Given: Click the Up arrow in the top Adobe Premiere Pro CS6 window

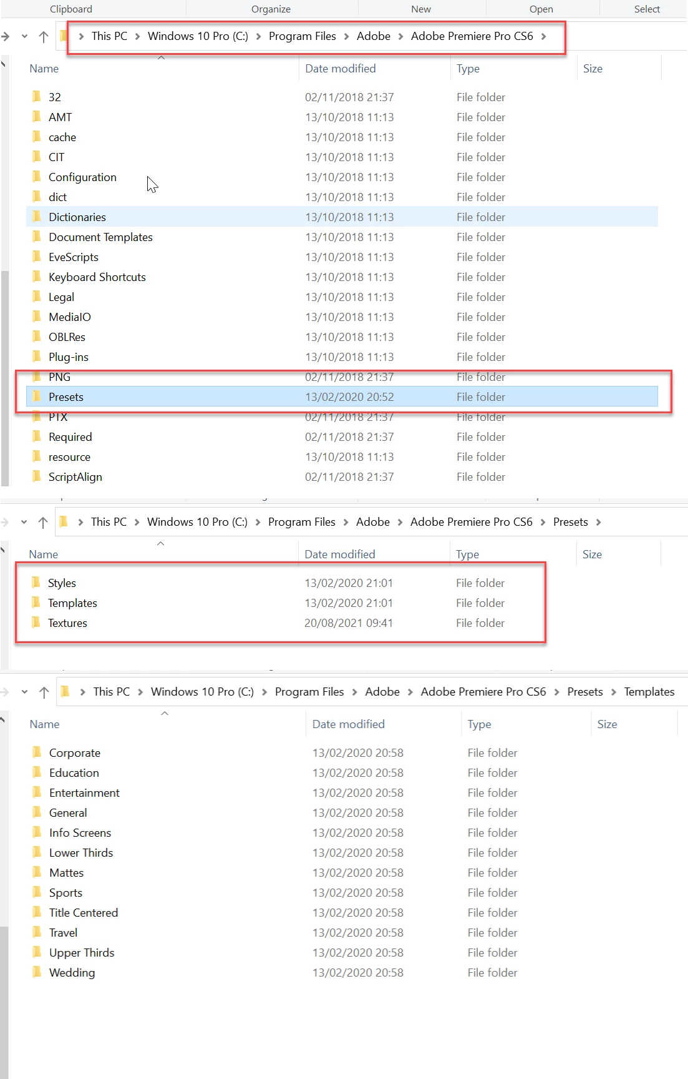Looking at the screenshot, I should pyautogui.click(x=44, y=37).
